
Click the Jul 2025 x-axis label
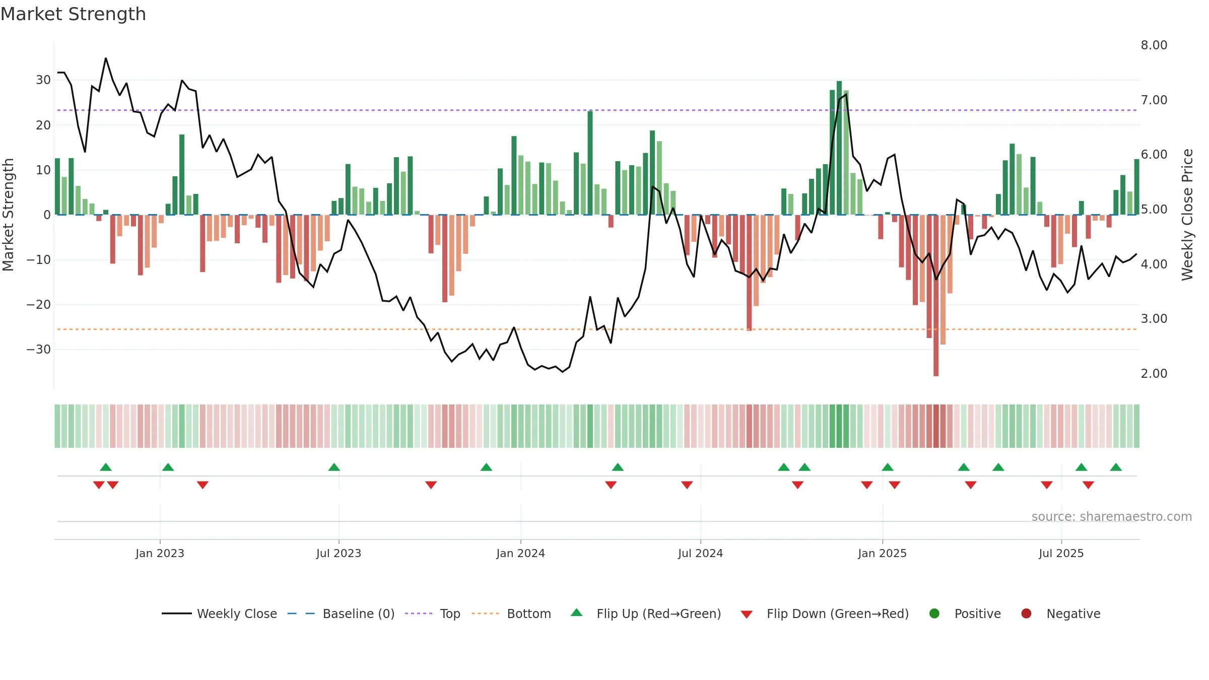1061,553
